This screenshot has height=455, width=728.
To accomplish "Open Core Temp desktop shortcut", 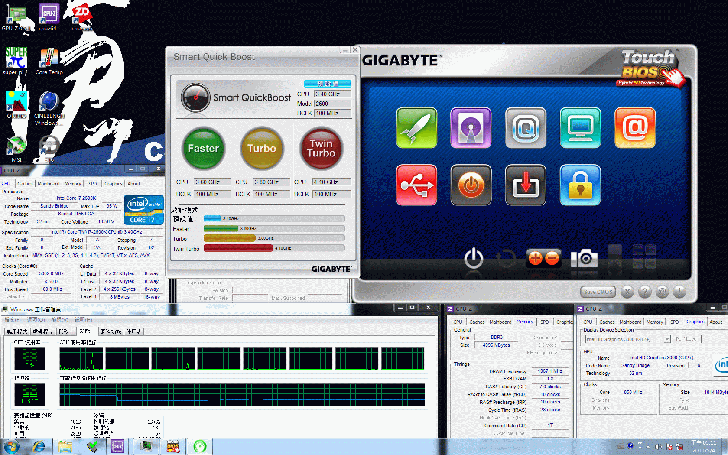I will point(49,62).
